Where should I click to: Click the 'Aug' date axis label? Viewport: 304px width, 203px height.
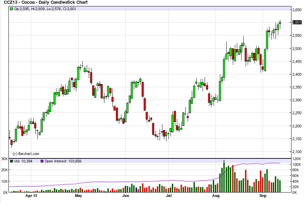(x=216, y=196)
